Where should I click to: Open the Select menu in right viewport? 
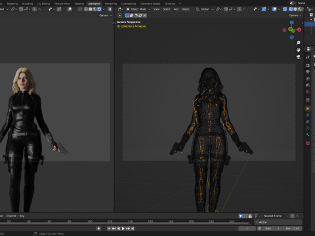click(x=167, y=9)
